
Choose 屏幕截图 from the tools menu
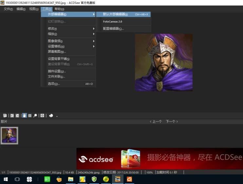pos(68,52)
